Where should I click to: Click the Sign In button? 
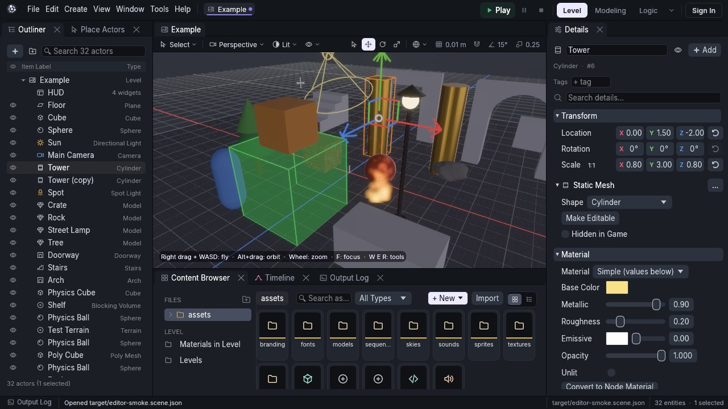pos(704,10)
